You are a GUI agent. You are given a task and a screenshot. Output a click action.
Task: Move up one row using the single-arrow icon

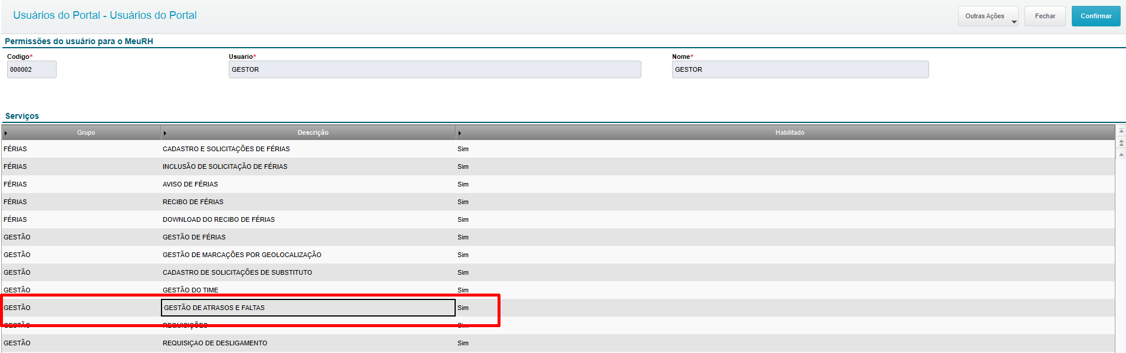point(1121,154)
